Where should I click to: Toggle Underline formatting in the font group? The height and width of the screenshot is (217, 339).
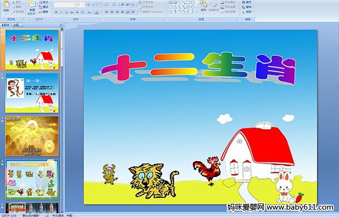coord(66,12)
